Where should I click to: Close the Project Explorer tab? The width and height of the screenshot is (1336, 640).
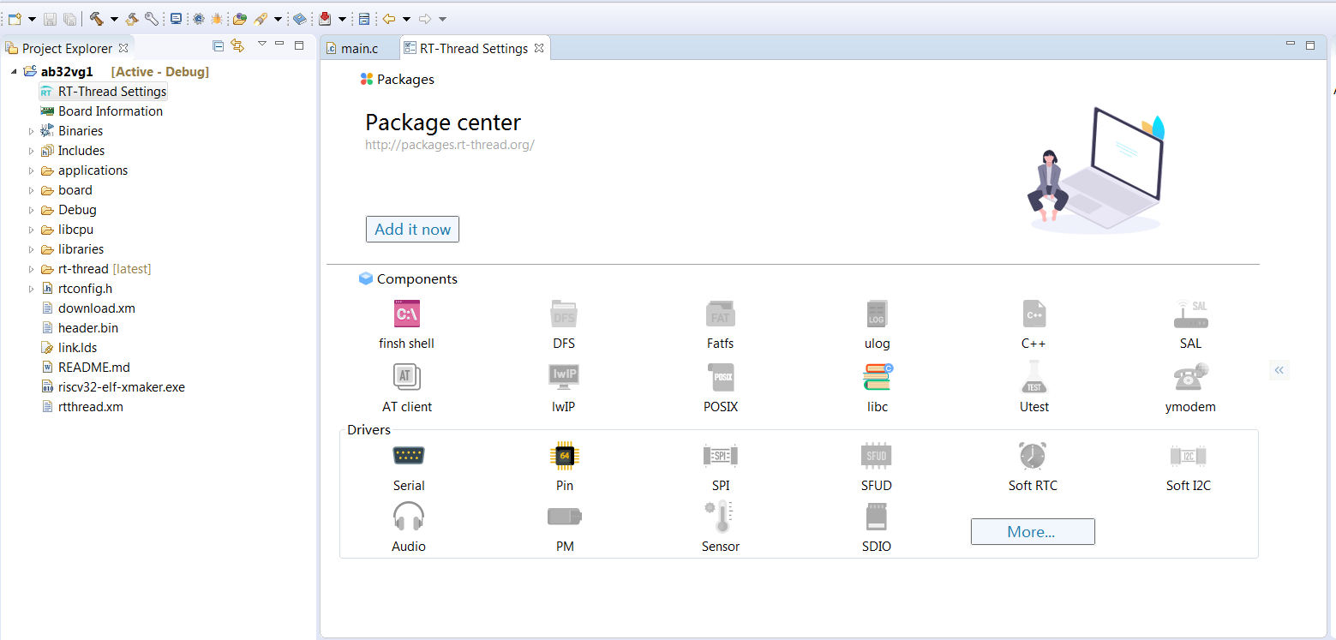click(123, 48)
